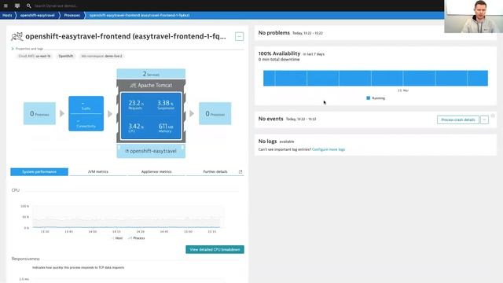Screen dimensions: 503x283
Task: Click arrow between Traffic tile and Tomcat
Action: pyautogui.click(x=110, y=113)
